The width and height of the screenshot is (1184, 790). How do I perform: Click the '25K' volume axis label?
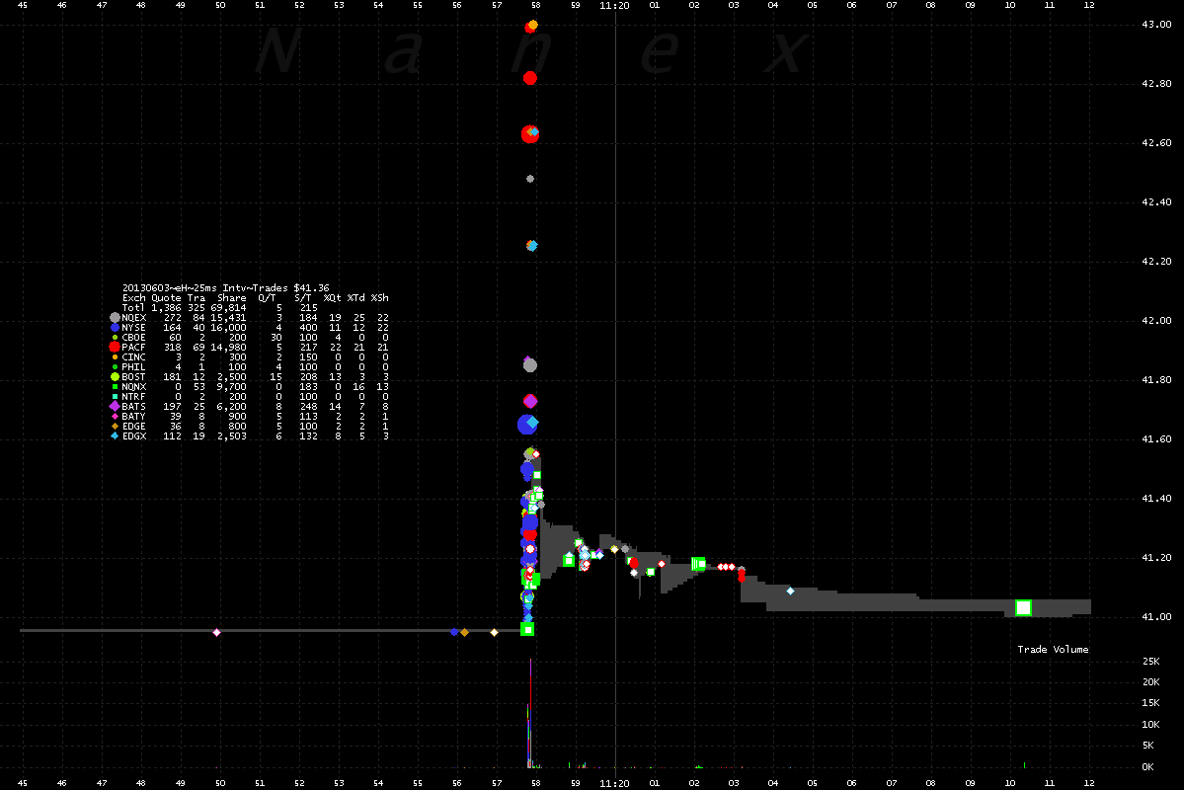[x=1150, y=662]
